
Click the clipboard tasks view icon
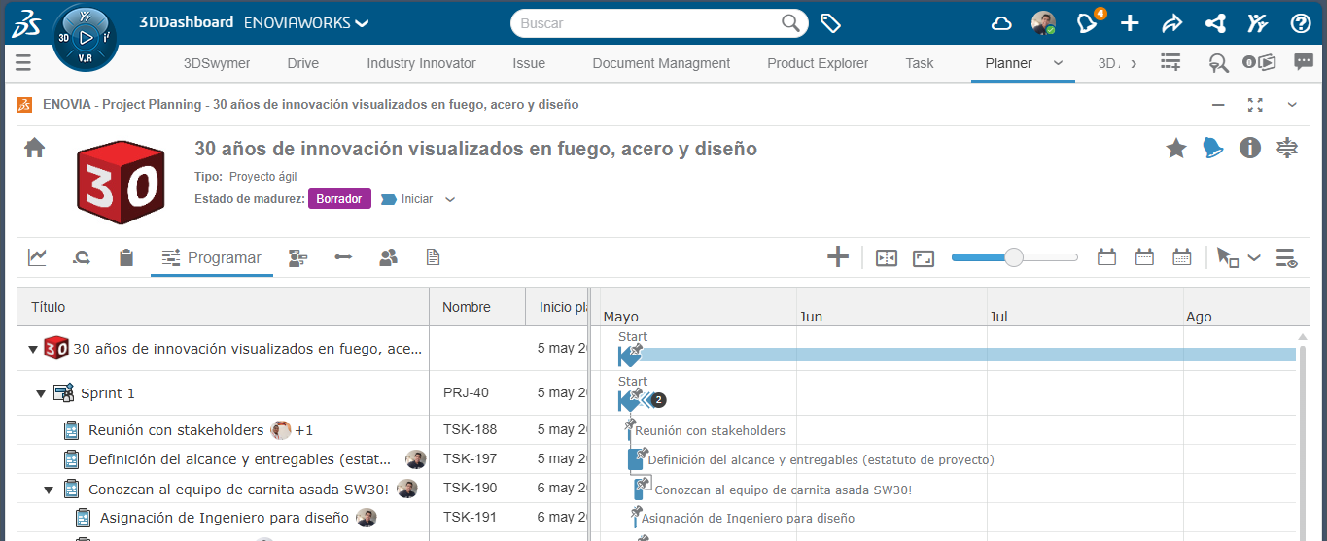click(125, 257)
